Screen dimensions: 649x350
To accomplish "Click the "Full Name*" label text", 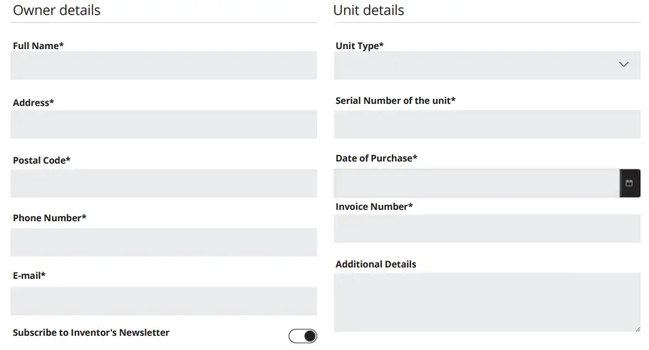I will click(38, 46).
